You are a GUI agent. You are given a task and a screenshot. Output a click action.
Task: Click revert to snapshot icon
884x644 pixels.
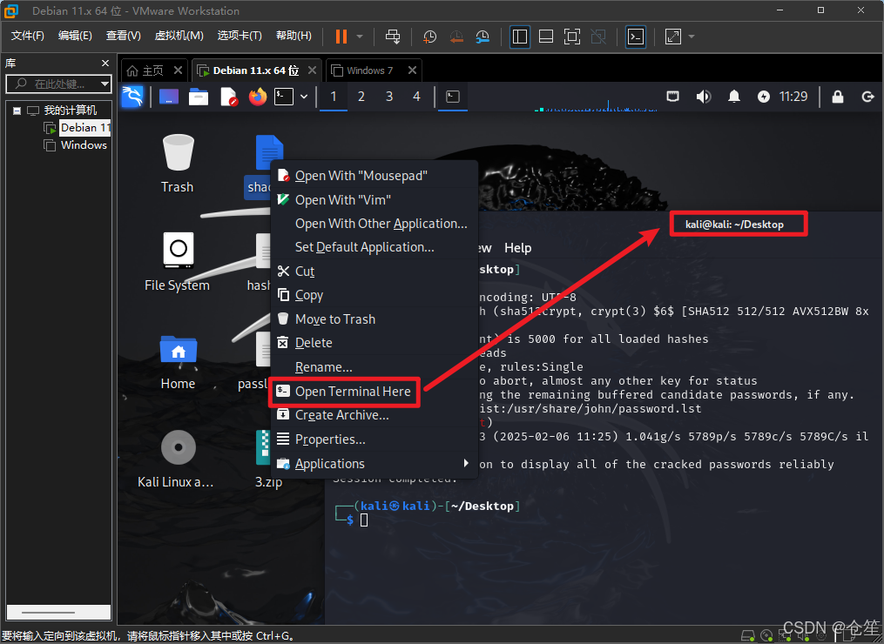click(x=456, y=37)
